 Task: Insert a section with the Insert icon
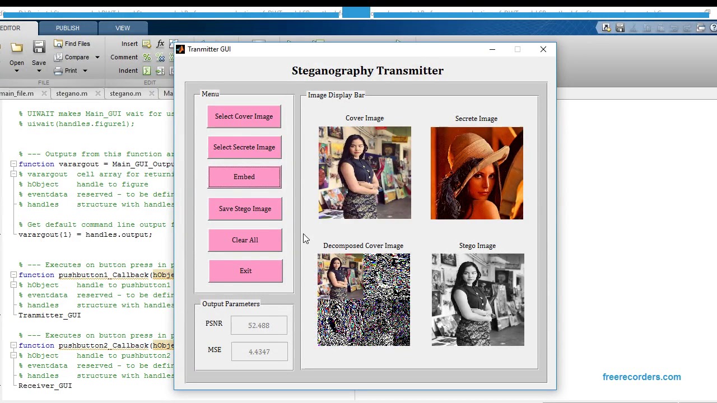tap(146, 44)
